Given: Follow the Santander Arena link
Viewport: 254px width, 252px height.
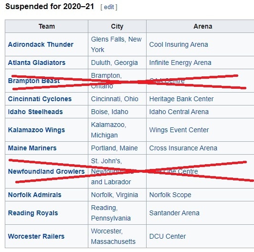Looking at the screenshot, I should (x=174, y=213).
